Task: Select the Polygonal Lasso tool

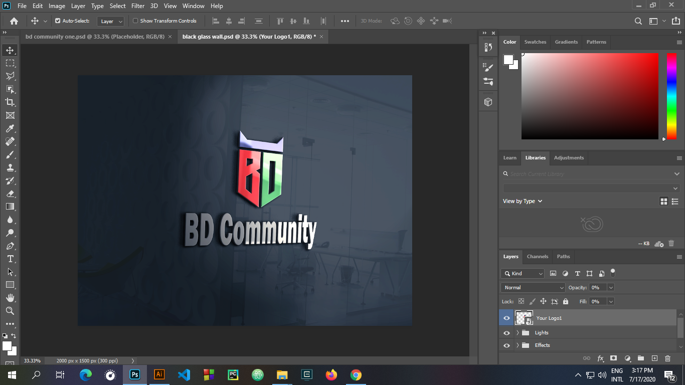Action: tap(10, 76)
